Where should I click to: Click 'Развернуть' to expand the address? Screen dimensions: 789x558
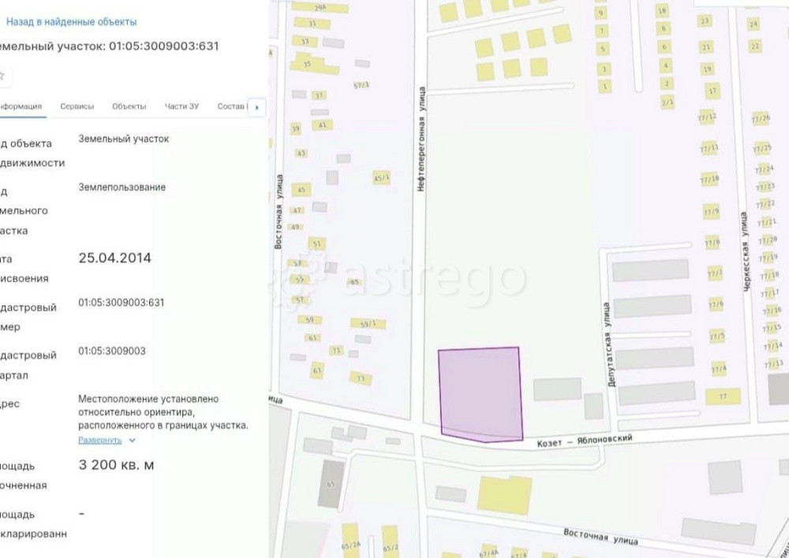(x=100, y=440)
